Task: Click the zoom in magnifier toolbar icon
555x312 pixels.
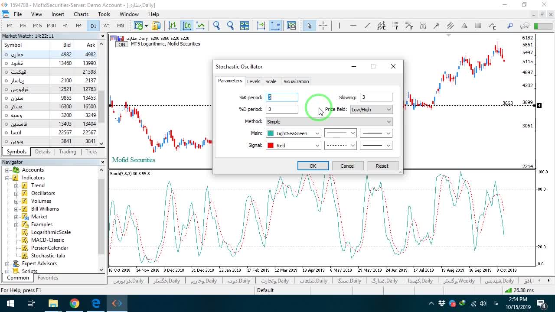Action: 217,26
